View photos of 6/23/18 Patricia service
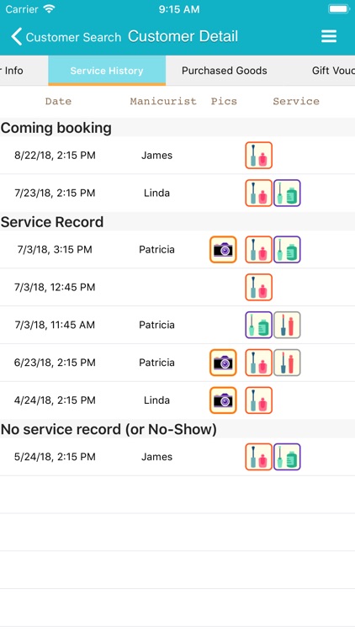This screenshot has width=355, height=631. pyautogui.click(x=223, y=363)
